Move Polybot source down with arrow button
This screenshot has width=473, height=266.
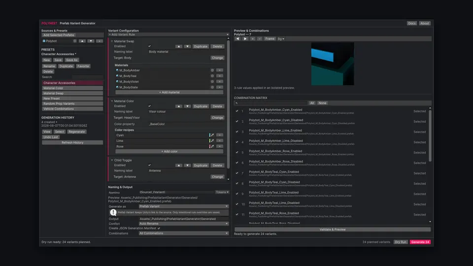tap(91, 41)
